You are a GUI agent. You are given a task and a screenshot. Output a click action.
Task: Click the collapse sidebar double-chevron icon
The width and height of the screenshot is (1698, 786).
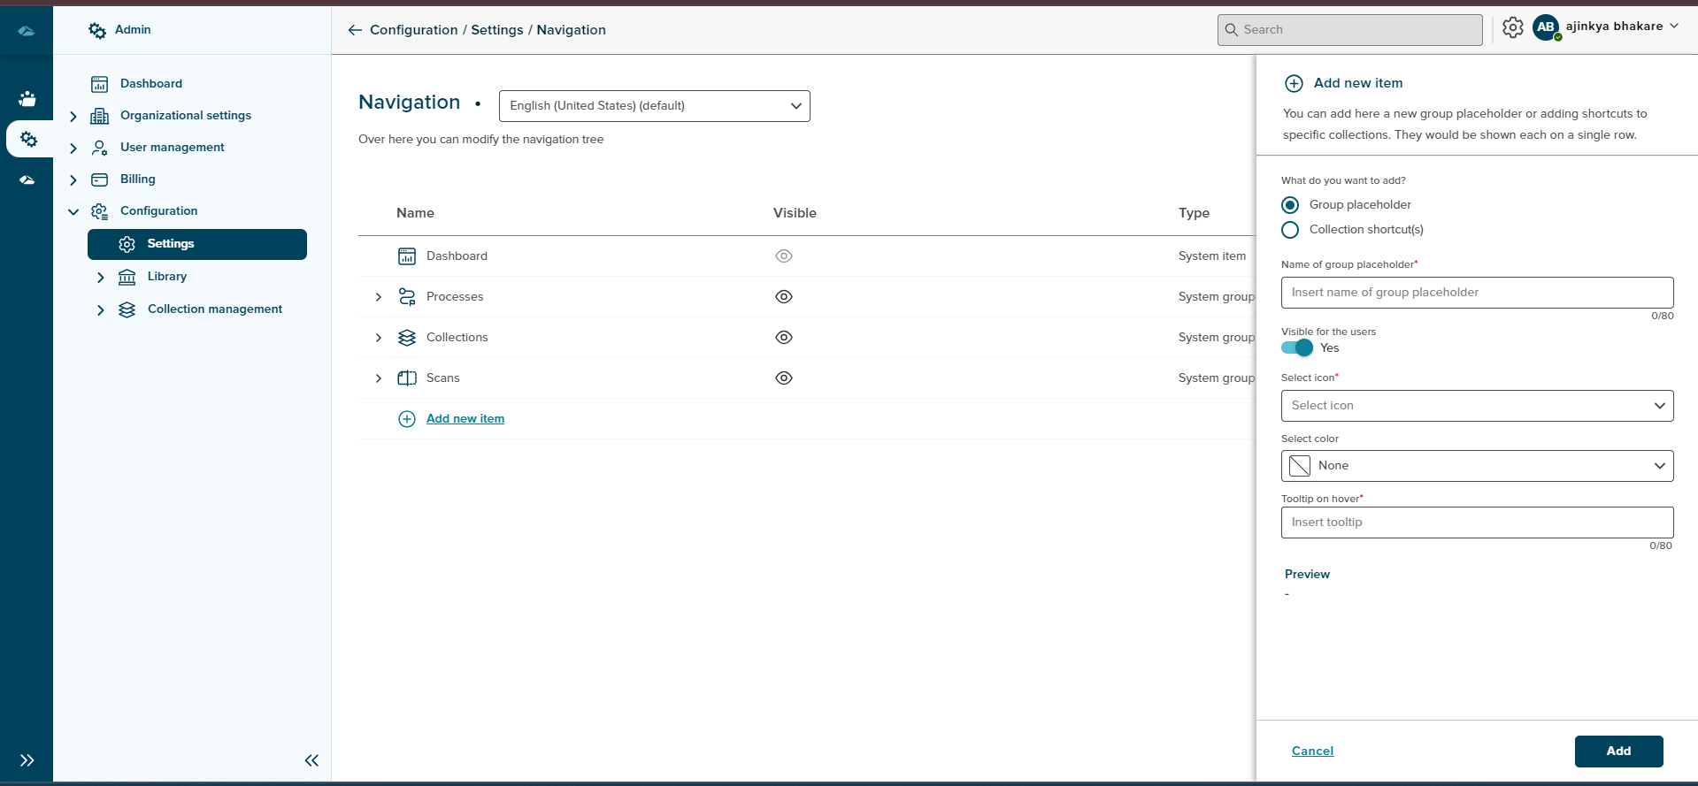pos(311,760)
